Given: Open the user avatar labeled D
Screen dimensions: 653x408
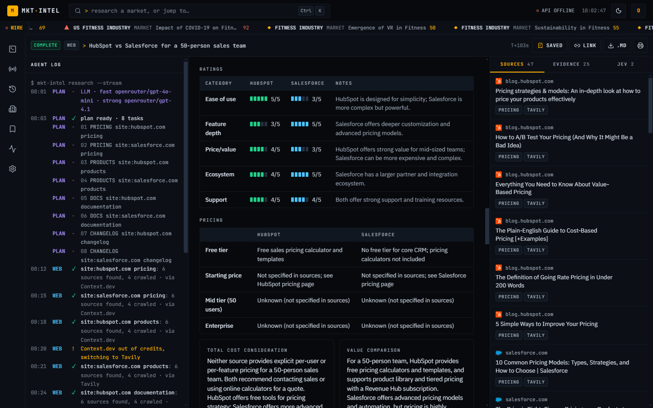Looking at the screenshot, I should (x=638, y=11).
